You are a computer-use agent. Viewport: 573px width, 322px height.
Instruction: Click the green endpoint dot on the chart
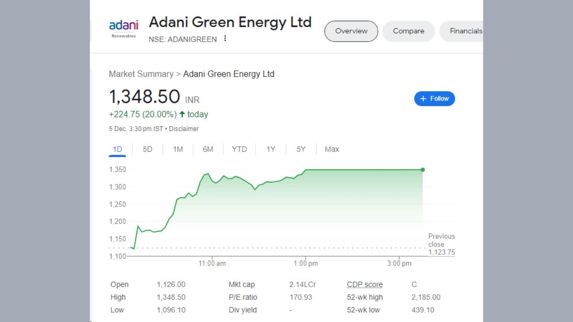(x=423, y=169)
